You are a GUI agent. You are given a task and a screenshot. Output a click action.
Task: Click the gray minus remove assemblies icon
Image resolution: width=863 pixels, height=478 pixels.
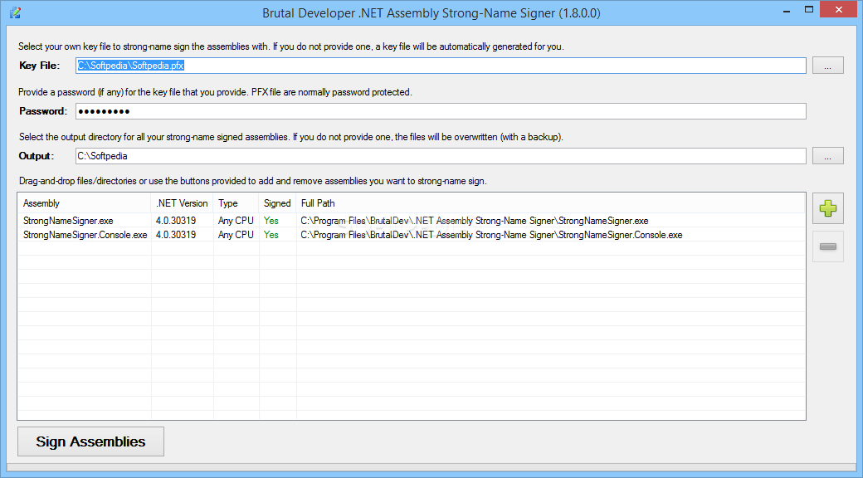click(x=828, y=246)
